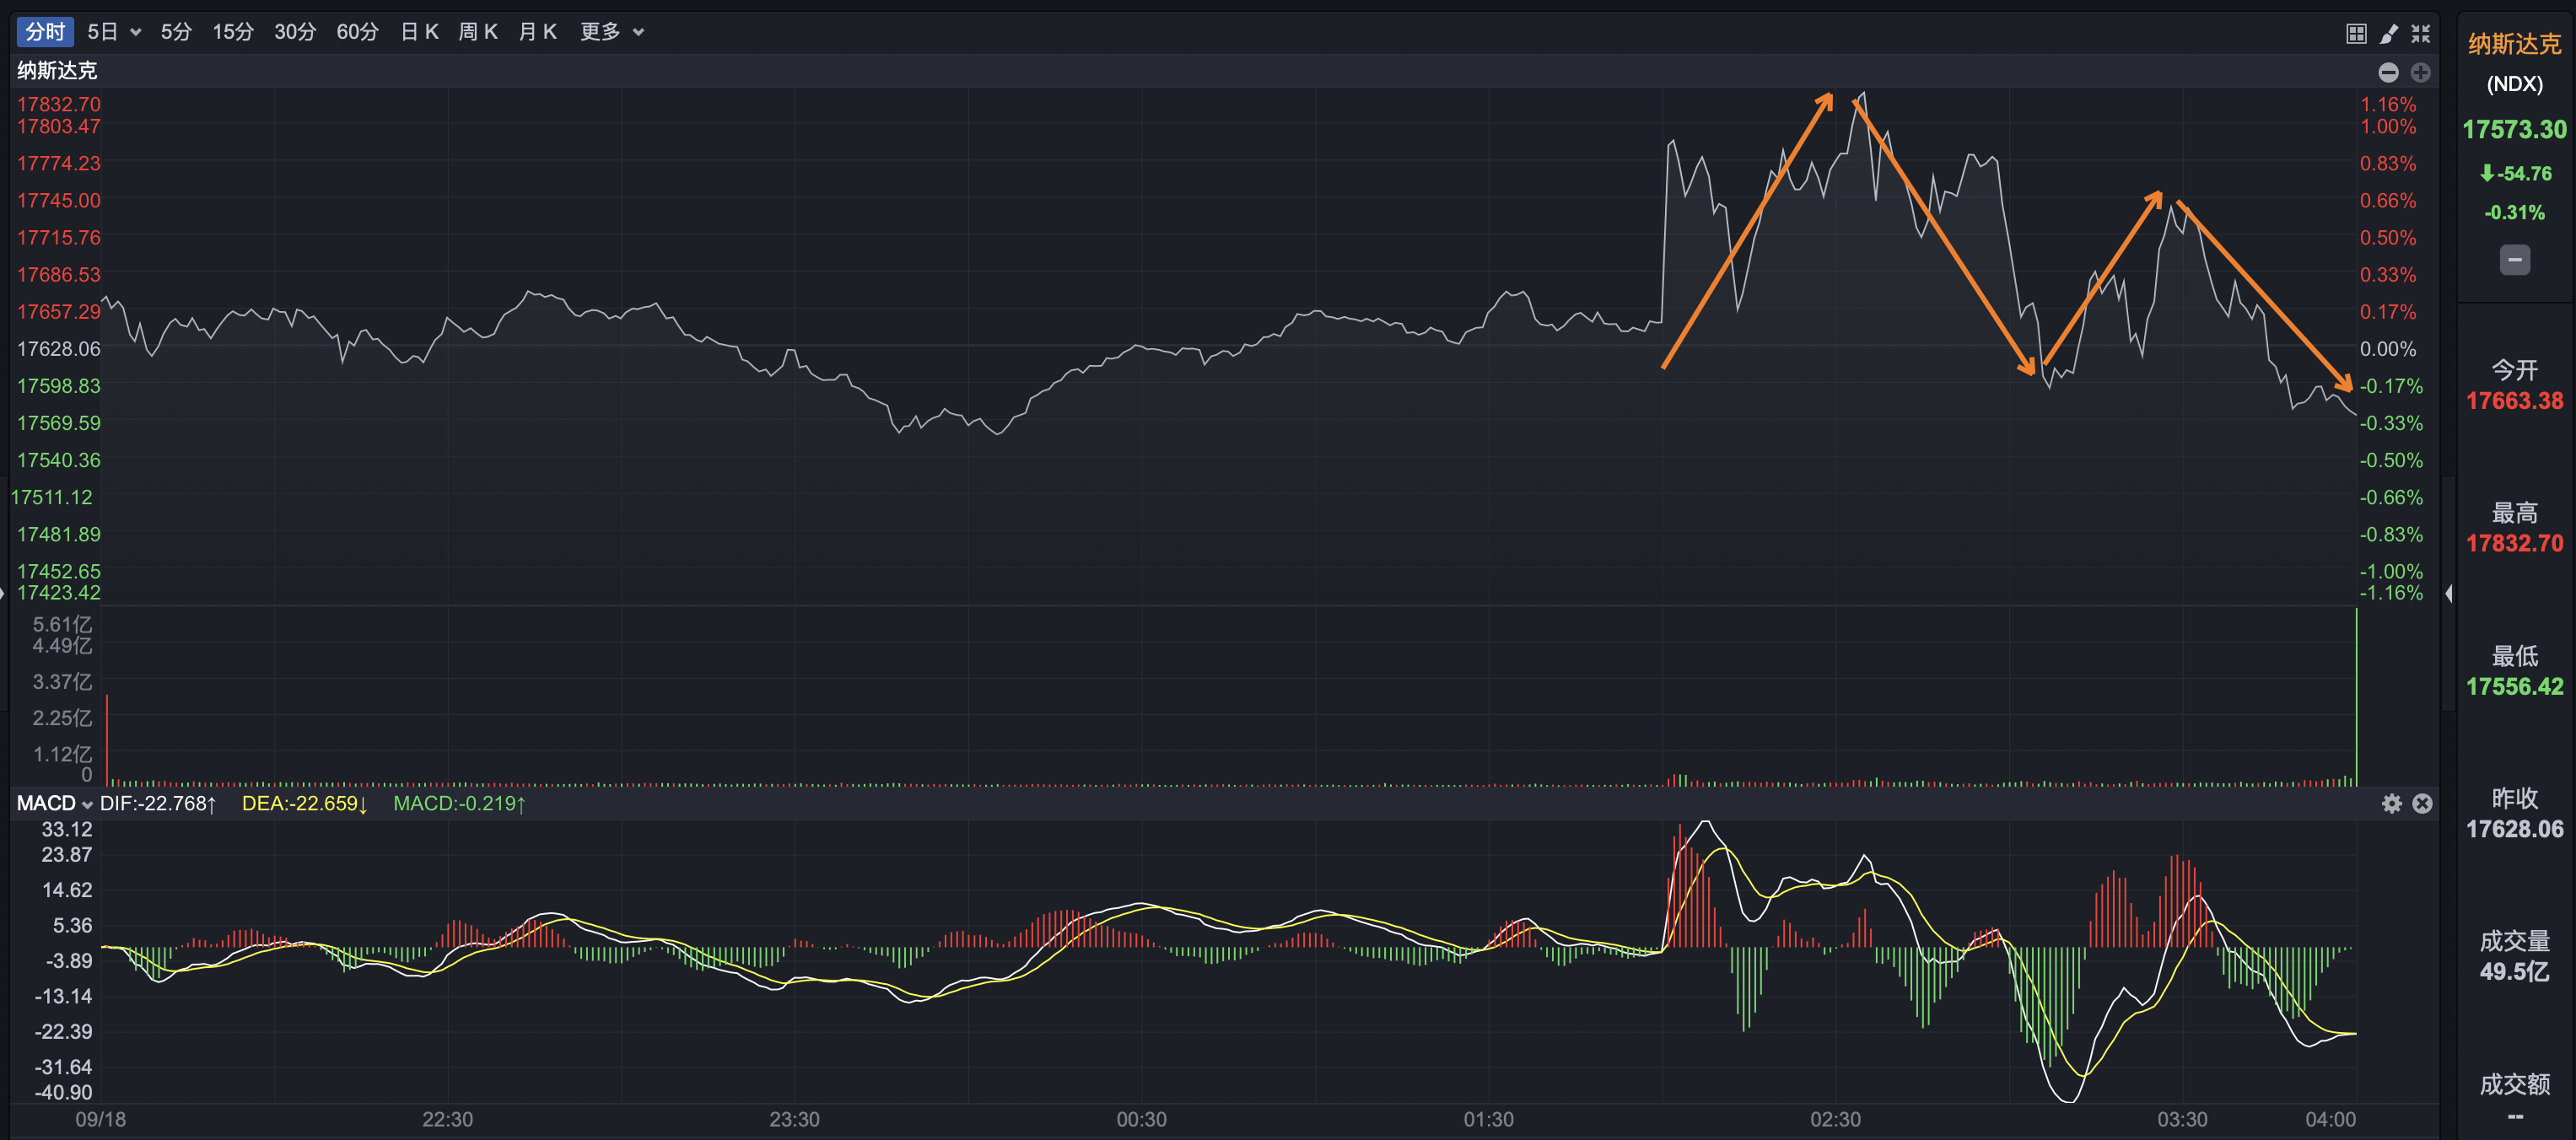Click the 纳斯达克 title in sidebar

point(2514,44)
